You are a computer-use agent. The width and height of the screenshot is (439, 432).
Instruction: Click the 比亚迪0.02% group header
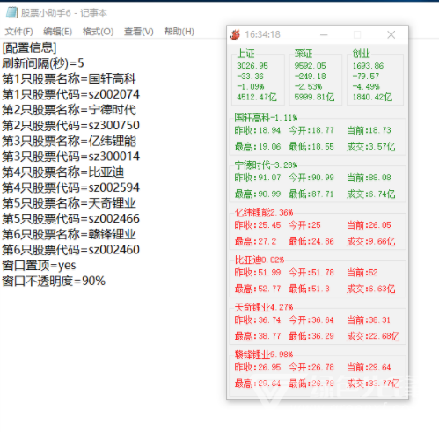(260, 260)
